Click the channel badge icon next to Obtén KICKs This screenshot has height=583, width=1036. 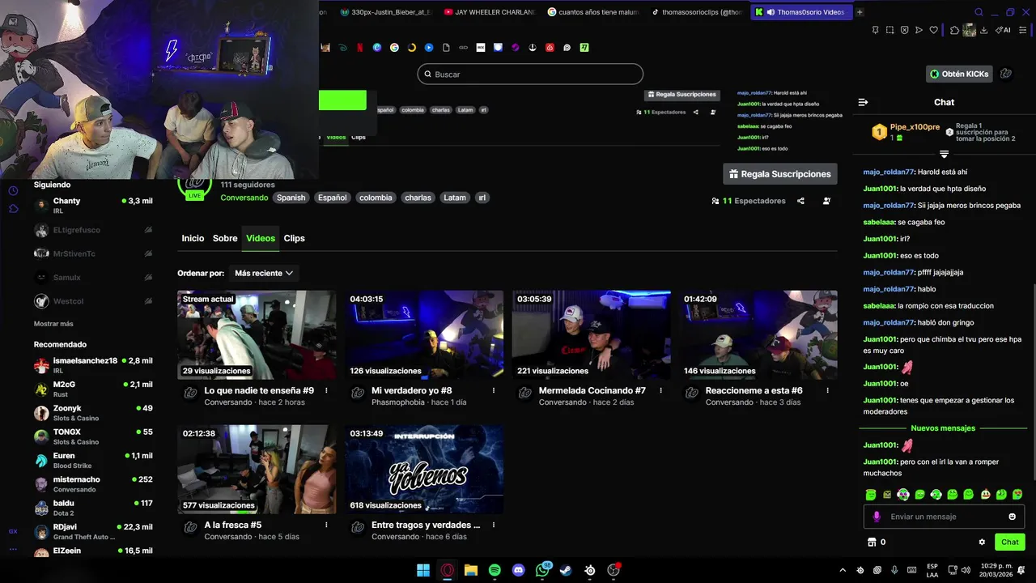pyautogui.click(x=1005, y=74)
